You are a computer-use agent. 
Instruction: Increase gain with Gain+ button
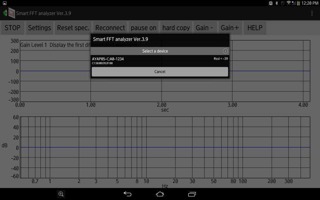pyautogui.click(x=230, y=28)
